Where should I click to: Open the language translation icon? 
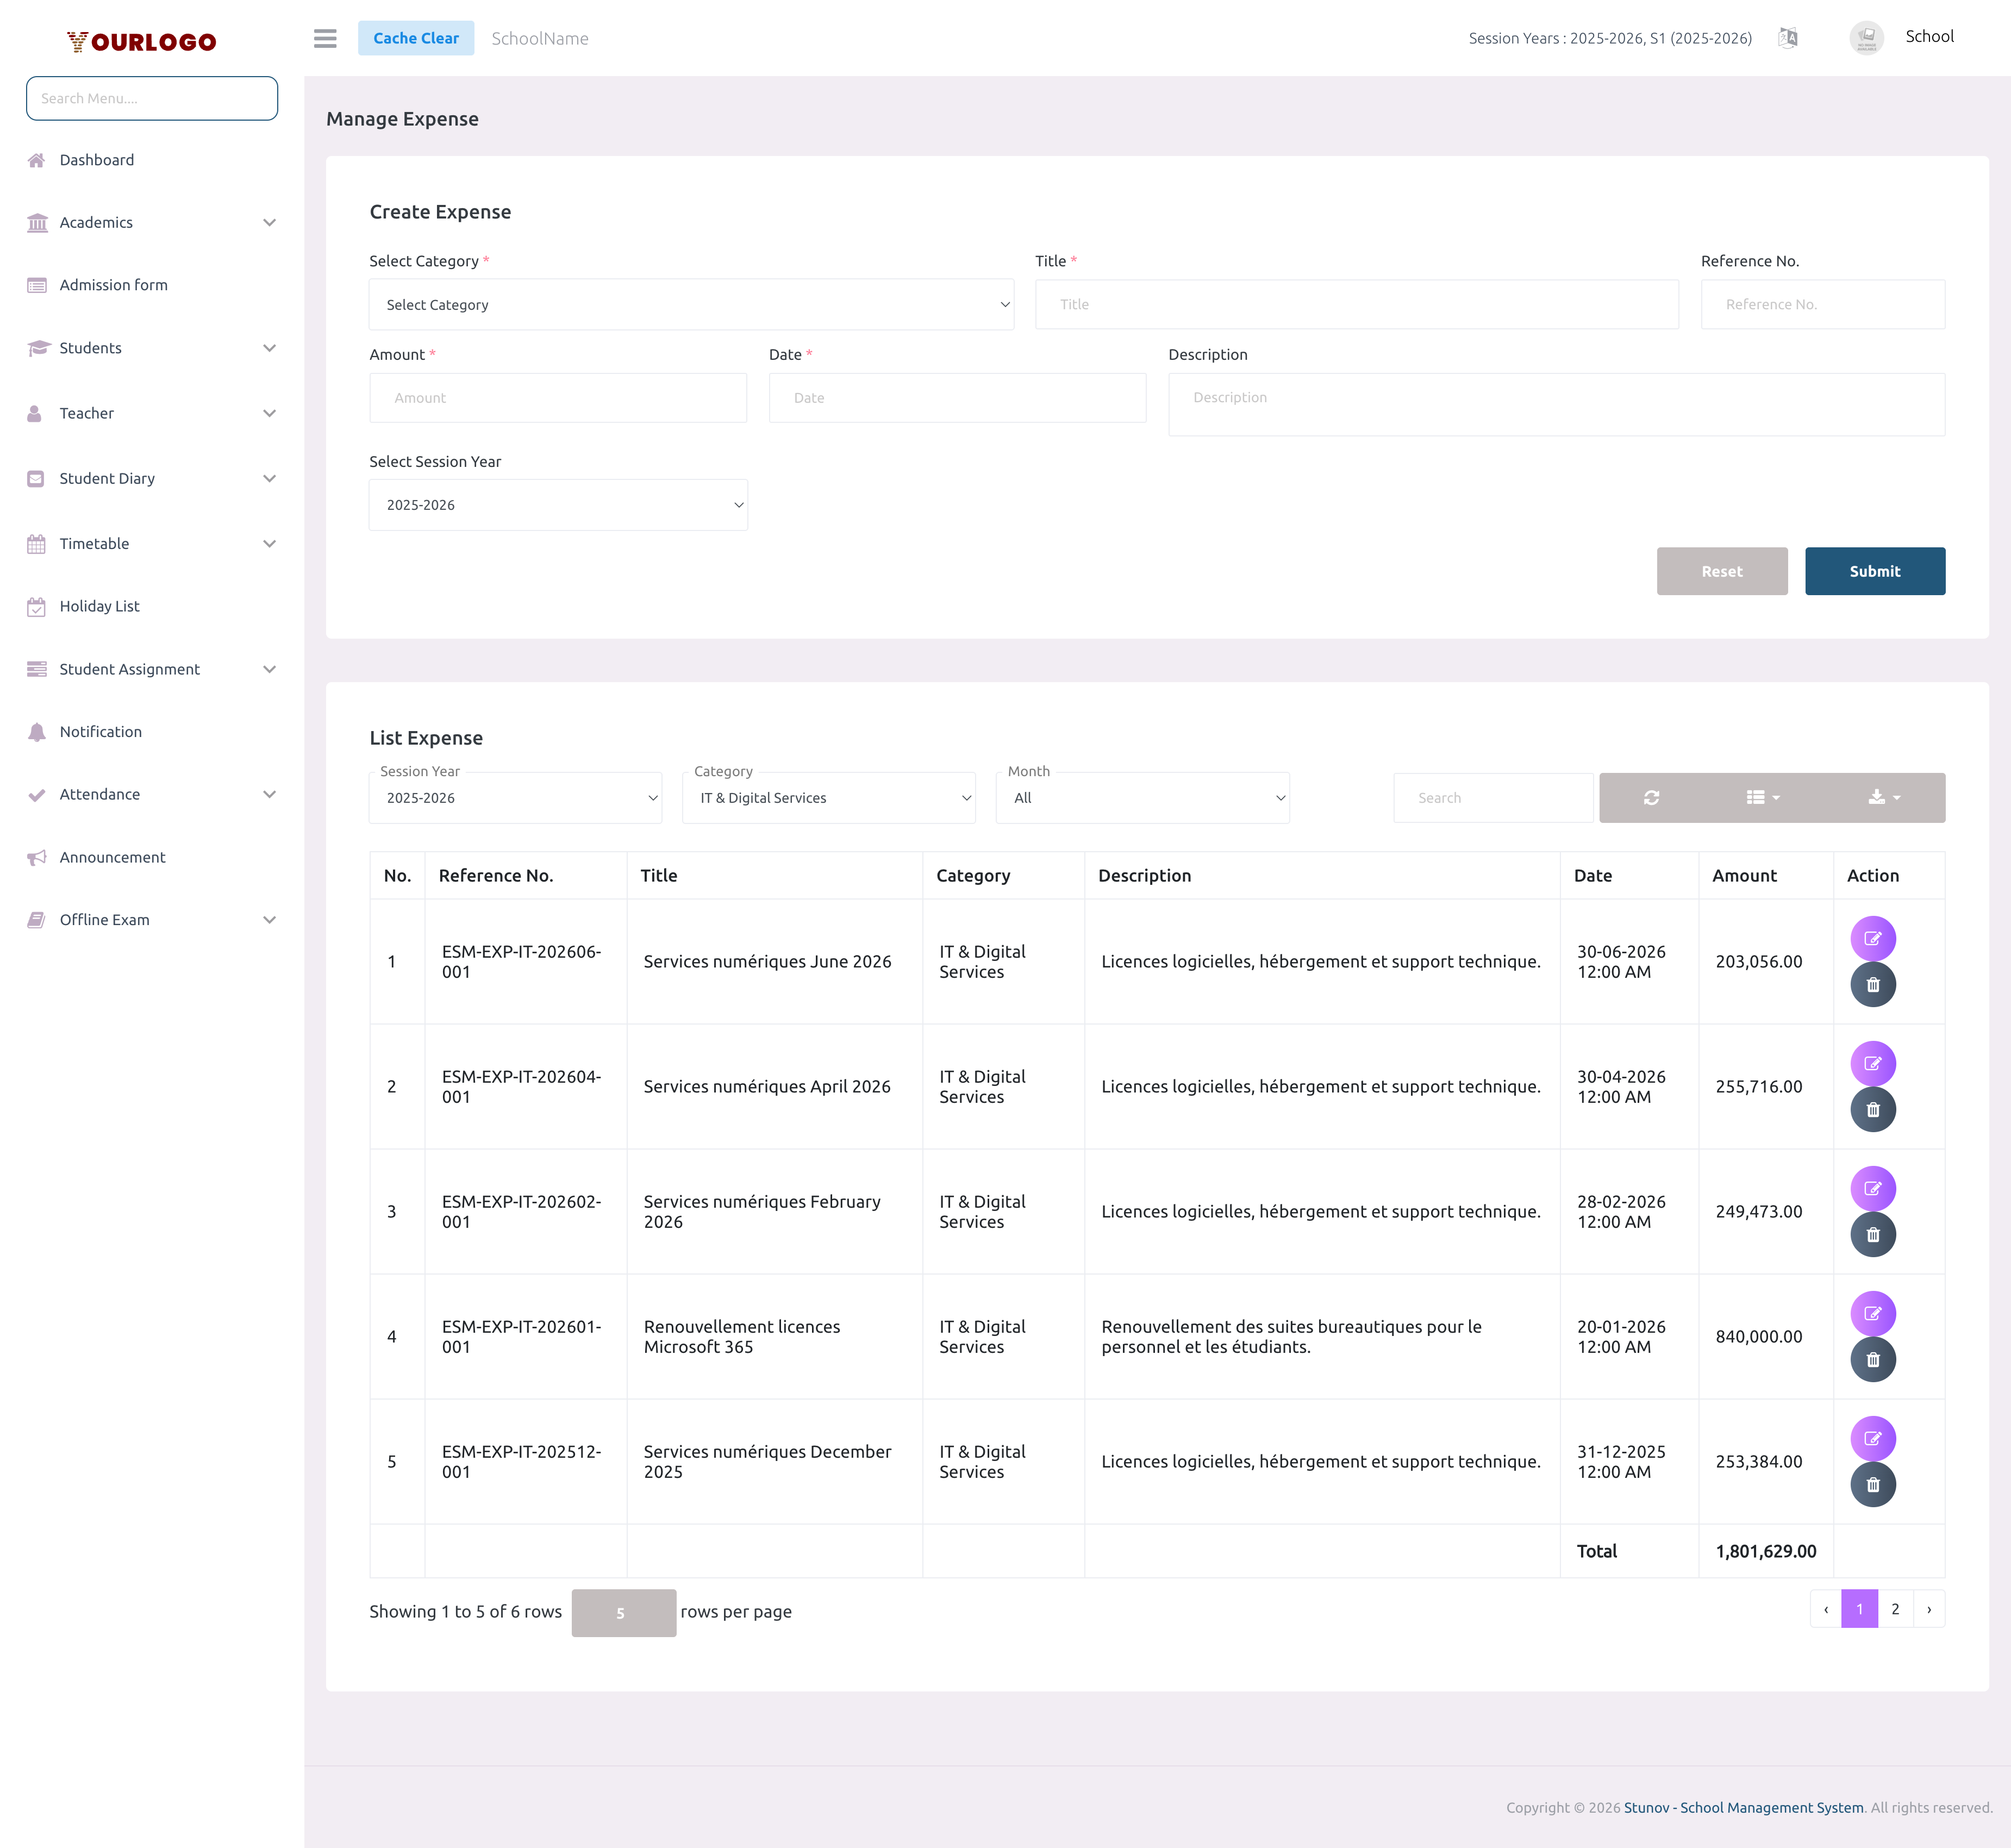[x=1789, y=37]
